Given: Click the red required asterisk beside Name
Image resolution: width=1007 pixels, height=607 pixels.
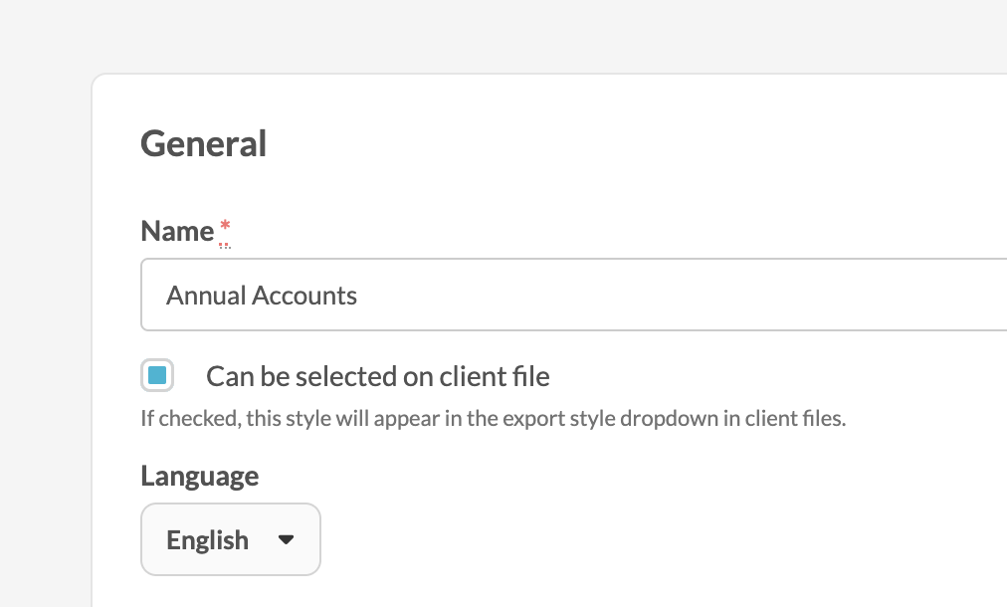Looking at the screenshot, I should point(225,231).
